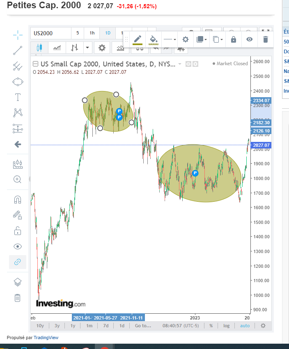
Task: Select the 1D interval
Action: [x=108, y=33]
